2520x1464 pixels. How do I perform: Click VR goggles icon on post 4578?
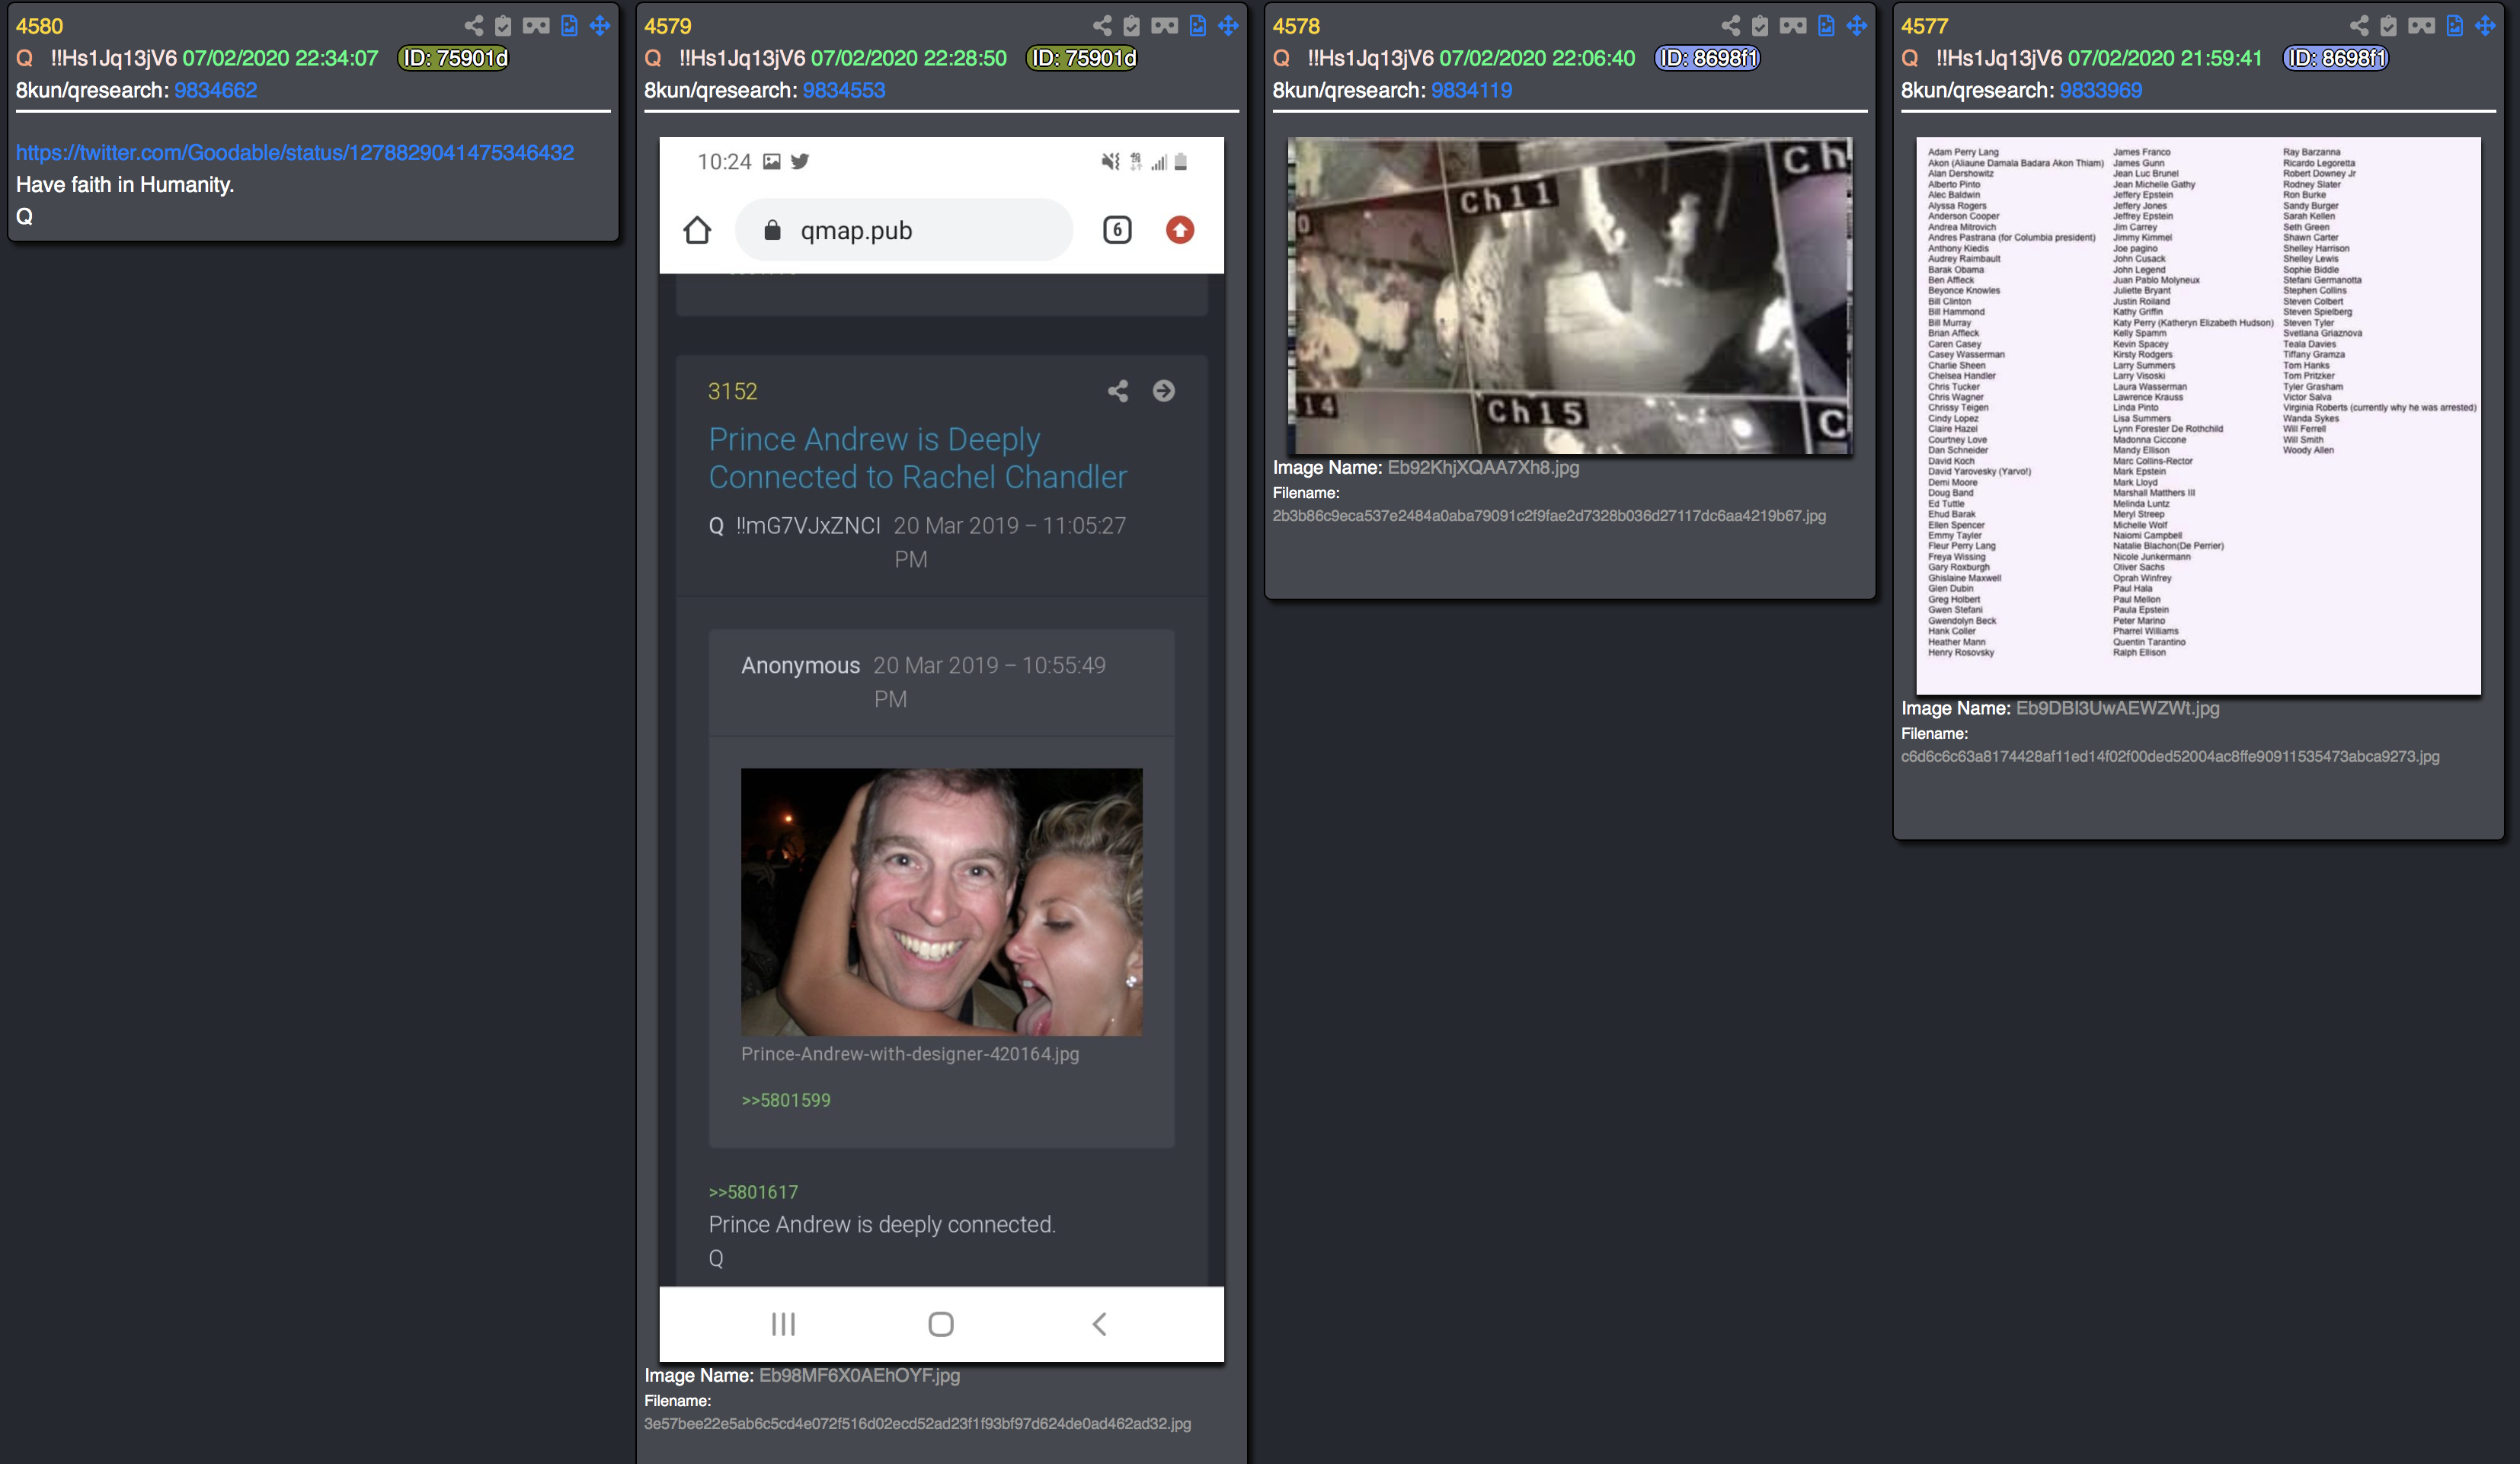point(1793,26)
